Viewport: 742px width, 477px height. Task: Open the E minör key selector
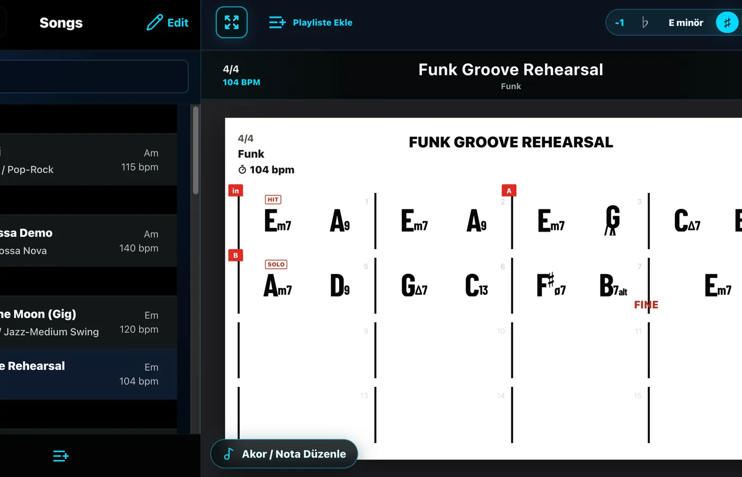[686, 23]
